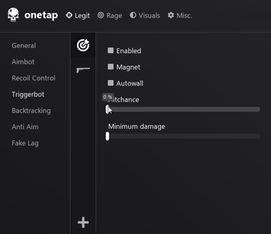
Task: Click the Misc. gear icon
Action: coord(171,15)
